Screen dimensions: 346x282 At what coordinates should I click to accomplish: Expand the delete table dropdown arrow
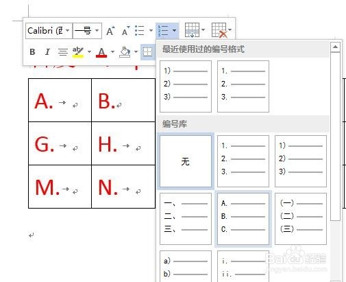230,30
